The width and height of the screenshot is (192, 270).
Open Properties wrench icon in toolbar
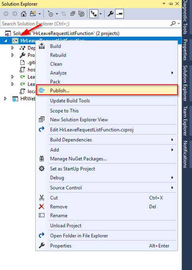pos(111,14)
